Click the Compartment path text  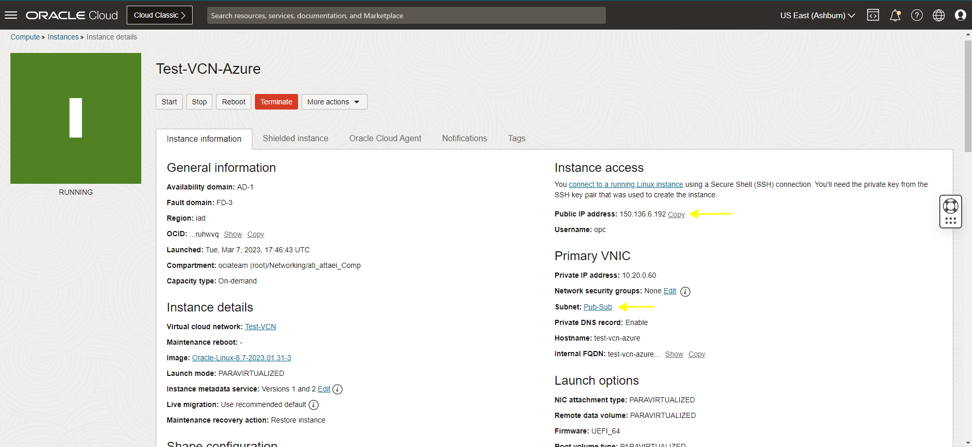coord(289,266)
